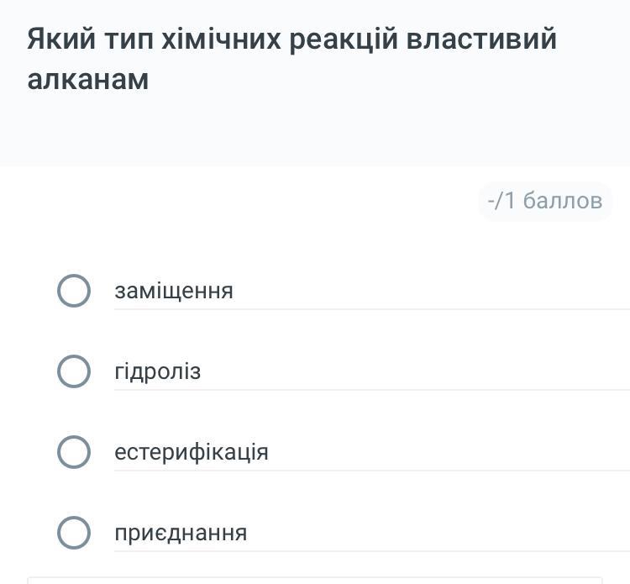Click the "-/1 баллов" score badge
The height and width of the screenshot is (584, 630).
[545, 201]
